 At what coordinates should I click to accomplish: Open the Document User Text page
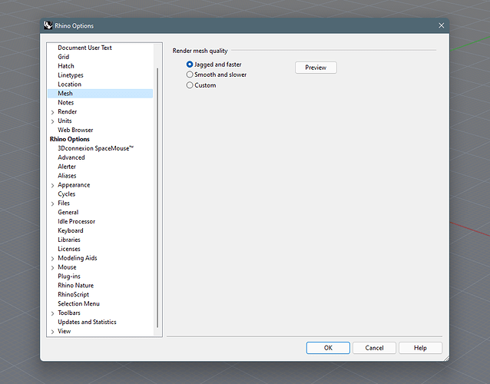tap(84, 48)
